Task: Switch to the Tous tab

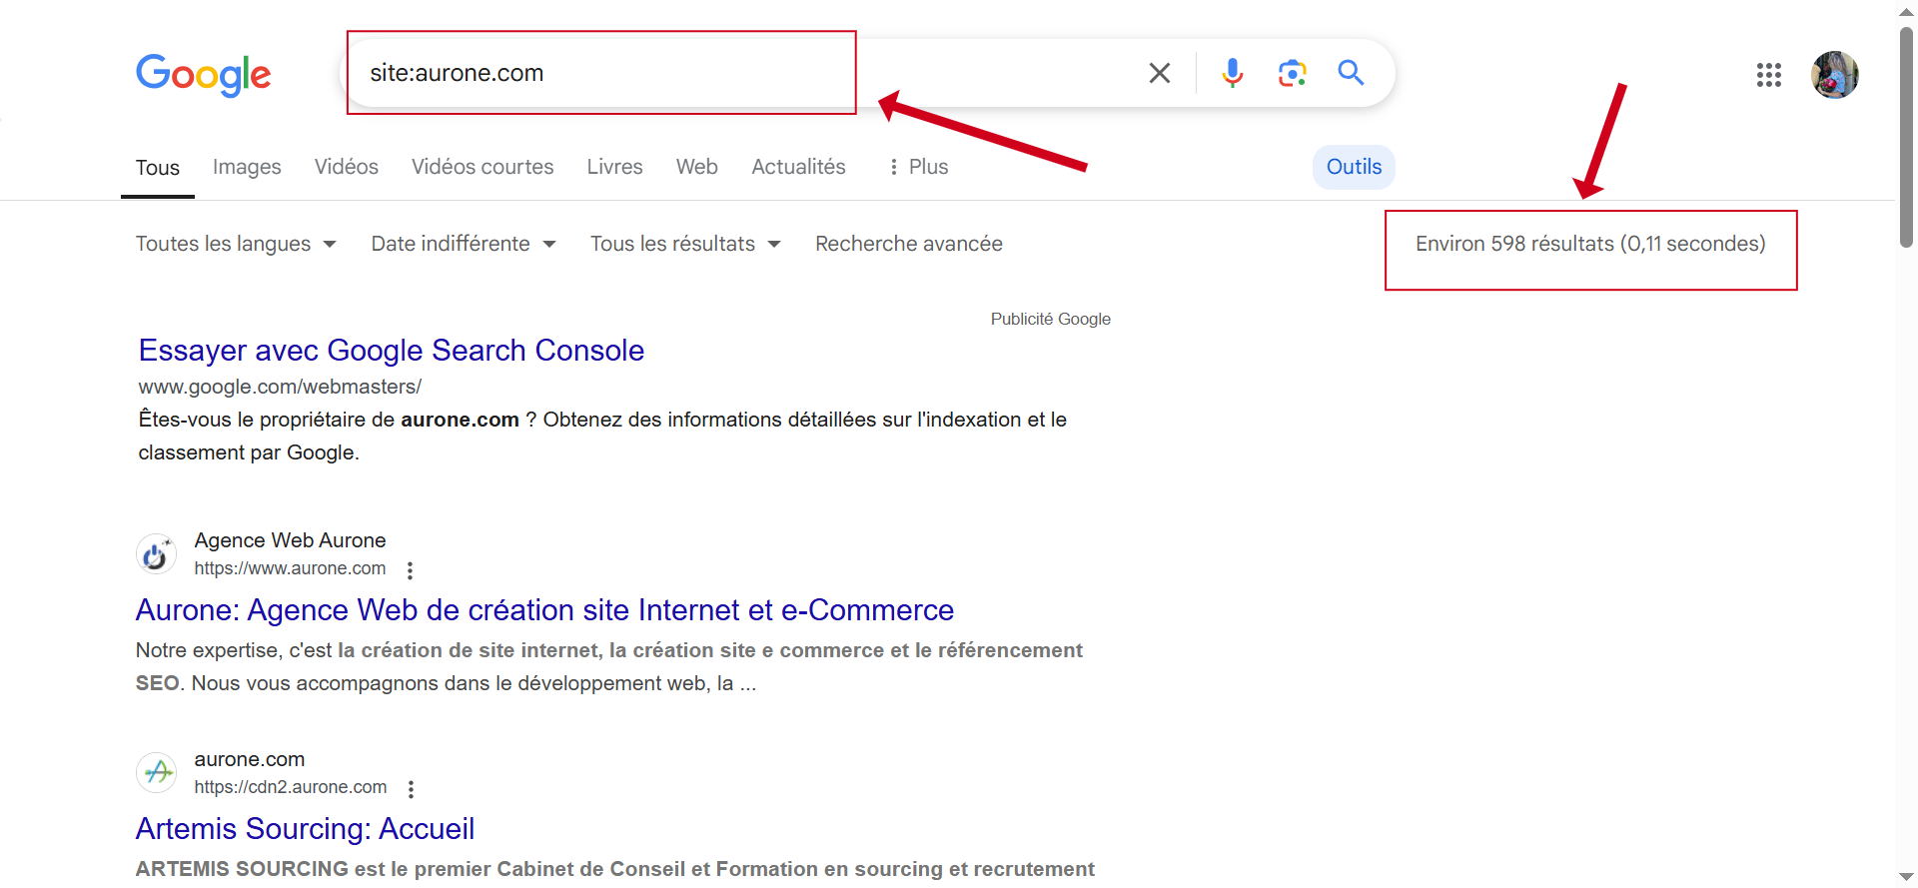Action: point(158,168)
